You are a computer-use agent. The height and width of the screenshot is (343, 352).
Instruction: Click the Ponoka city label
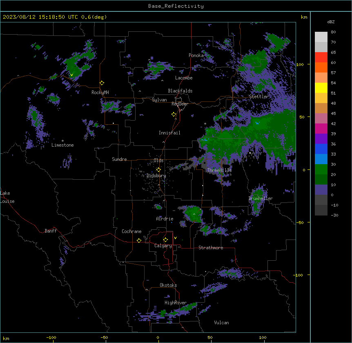(x=196, y=55)
